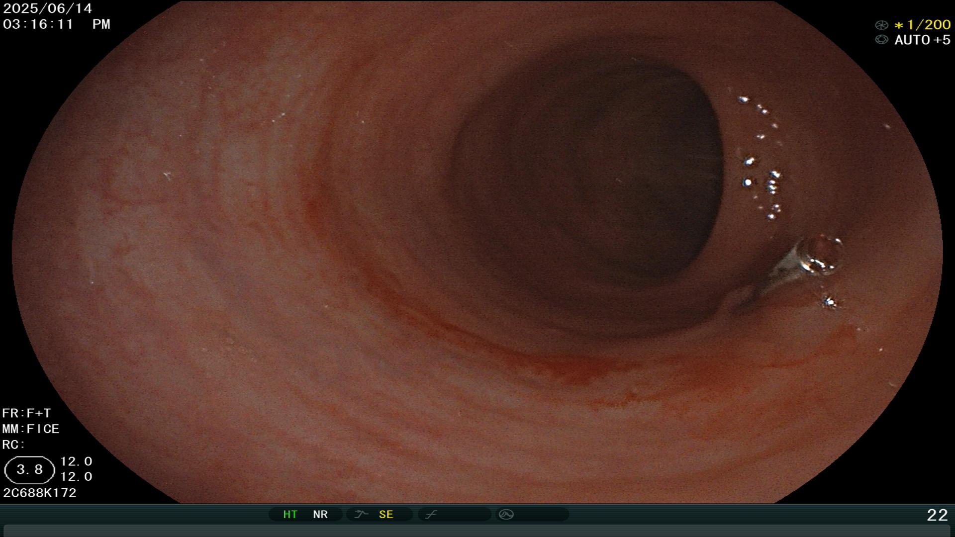Click the lower 12.0 value
The image size is (955, 537).
coord(76,477)
